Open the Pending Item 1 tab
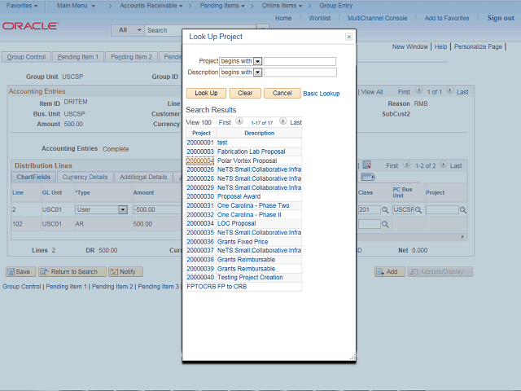Screen dimensions: 521x391 coord(78,57)
